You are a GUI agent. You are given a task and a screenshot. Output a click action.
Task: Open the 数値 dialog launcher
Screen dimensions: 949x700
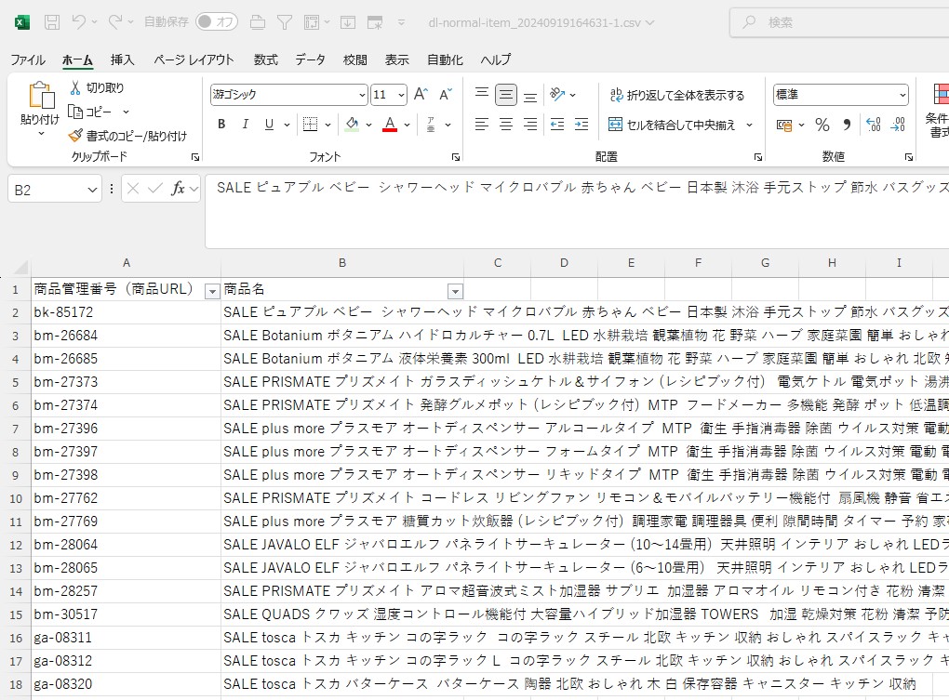pyautogui.click(x=908, y=157)
